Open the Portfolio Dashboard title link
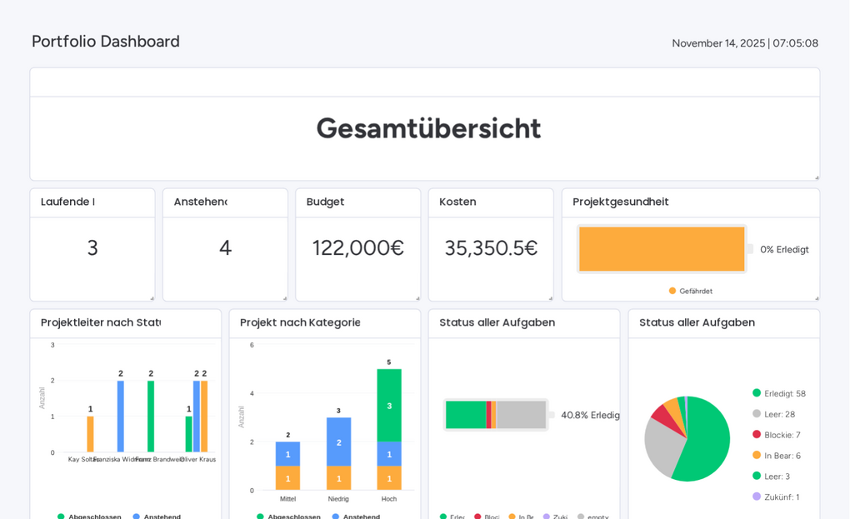The image size is (850, 519). (105, 41)
